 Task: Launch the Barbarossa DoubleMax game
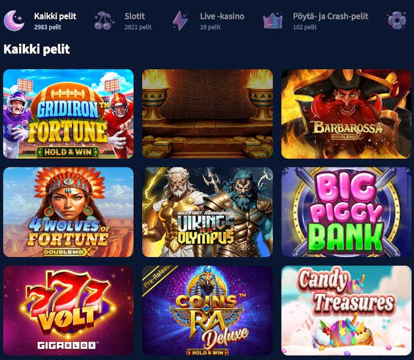pos(347,113)
